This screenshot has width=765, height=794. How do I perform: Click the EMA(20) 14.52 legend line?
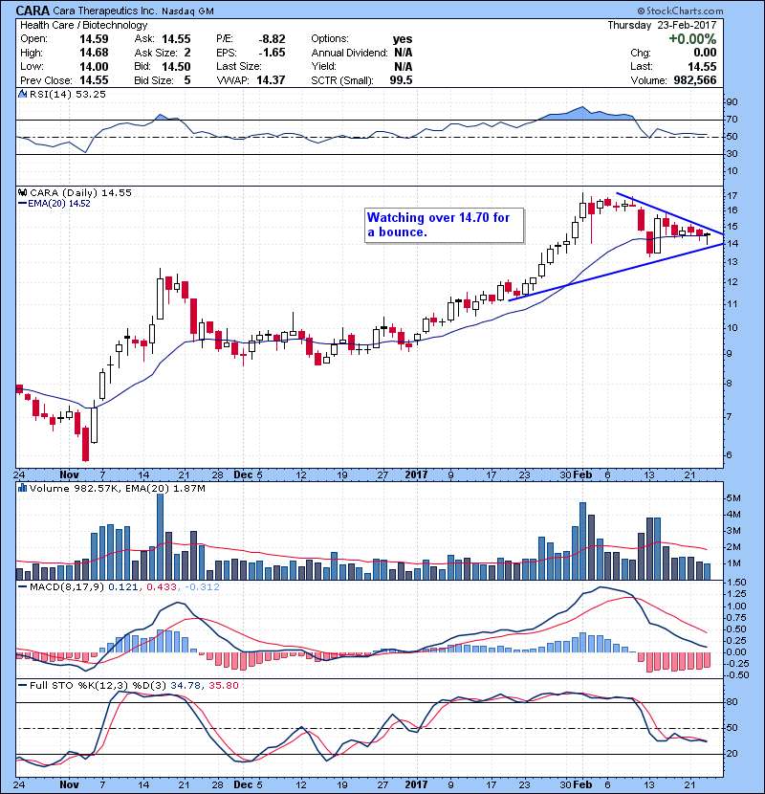pos(55,204)
